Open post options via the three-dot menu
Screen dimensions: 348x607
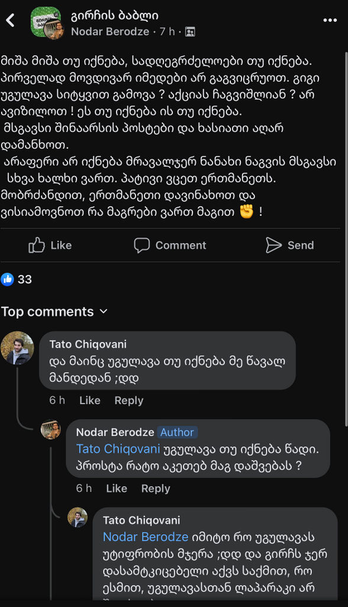tap(329, 20)
